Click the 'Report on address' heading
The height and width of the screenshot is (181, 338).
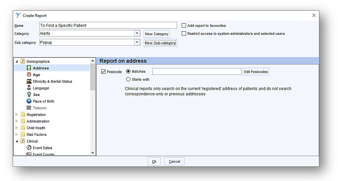[x=123, y=61]
